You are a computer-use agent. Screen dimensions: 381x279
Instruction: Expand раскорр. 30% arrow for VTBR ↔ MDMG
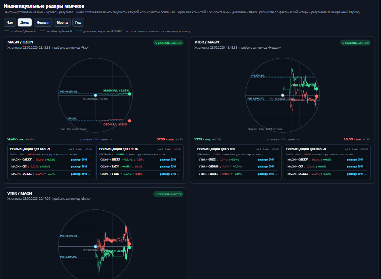268,166
